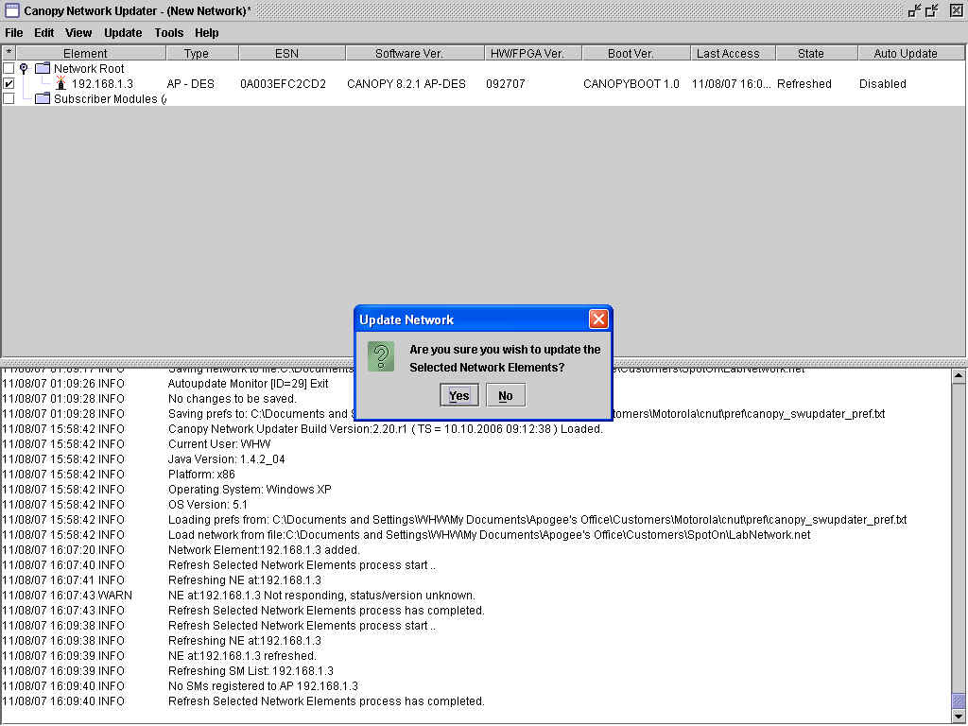The image size is (968, 726).
Task: Open the Tools menu
Action: point(169,33)
